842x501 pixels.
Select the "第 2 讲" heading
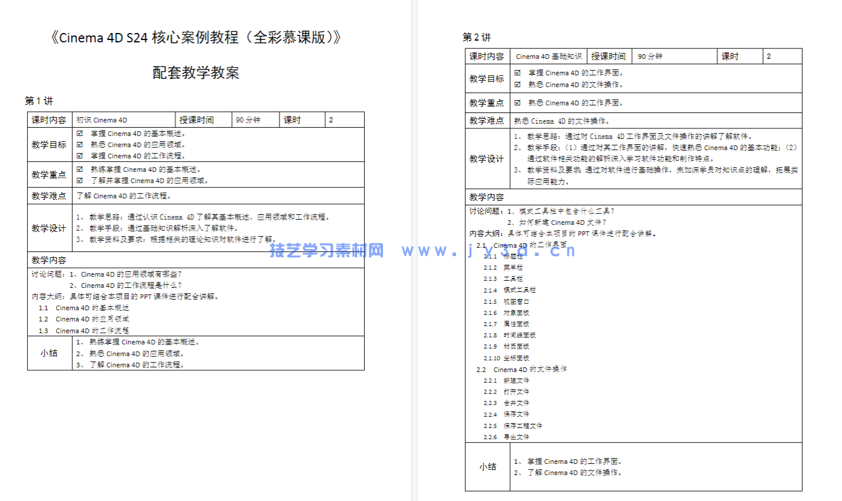pos(475,37)
